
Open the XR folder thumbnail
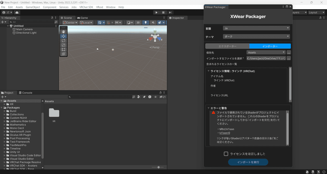54,113
